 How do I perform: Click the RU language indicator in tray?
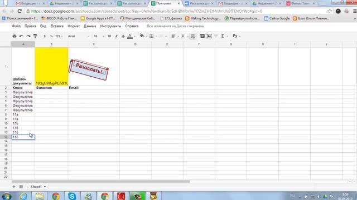[x=292, y=196]
